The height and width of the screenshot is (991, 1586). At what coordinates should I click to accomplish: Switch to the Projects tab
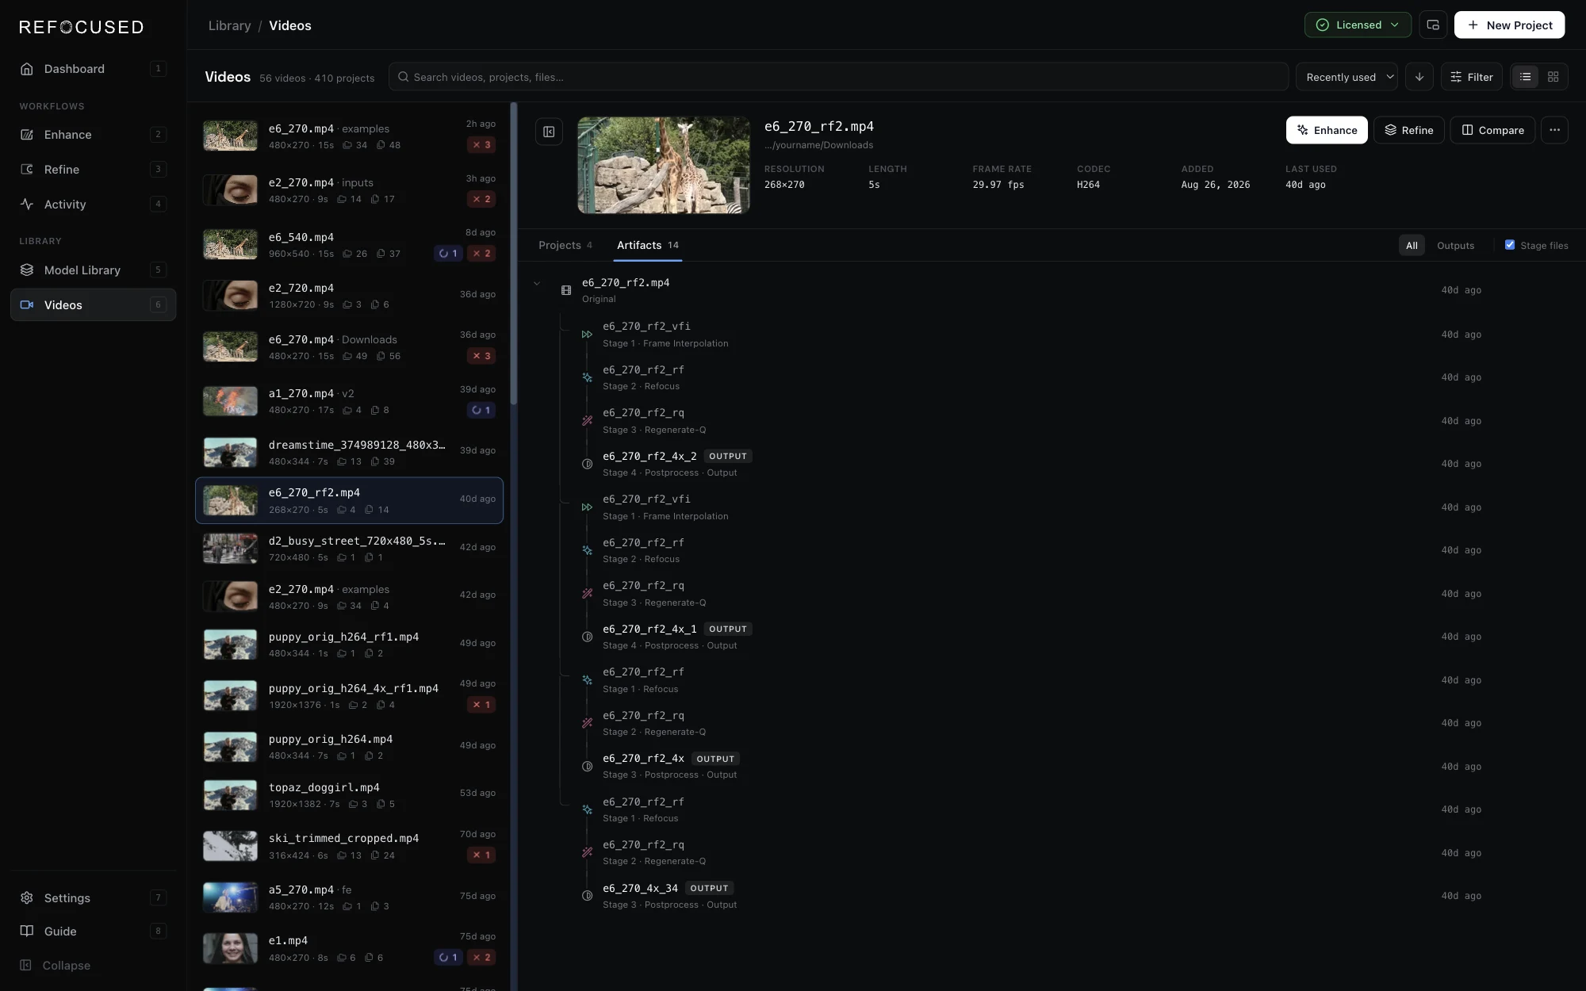(565, 245)
